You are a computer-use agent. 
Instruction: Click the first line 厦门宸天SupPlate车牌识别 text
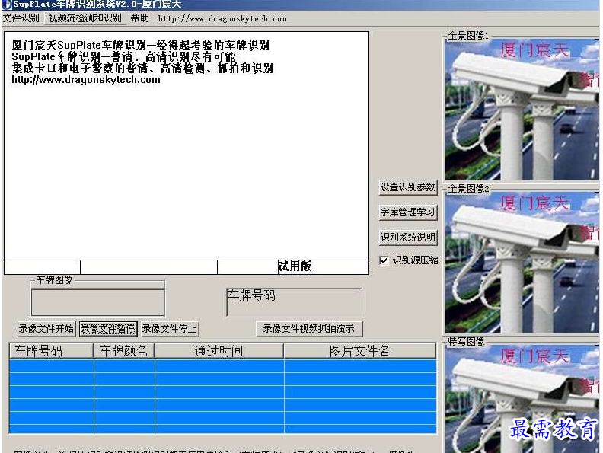140,46
